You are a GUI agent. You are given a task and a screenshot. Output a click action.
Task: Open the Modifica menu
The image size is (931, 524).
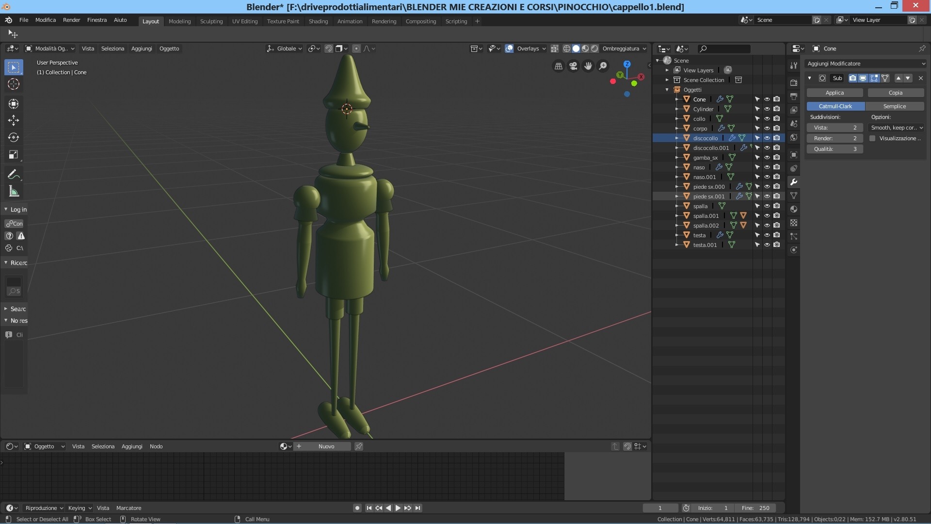(46, 20)
